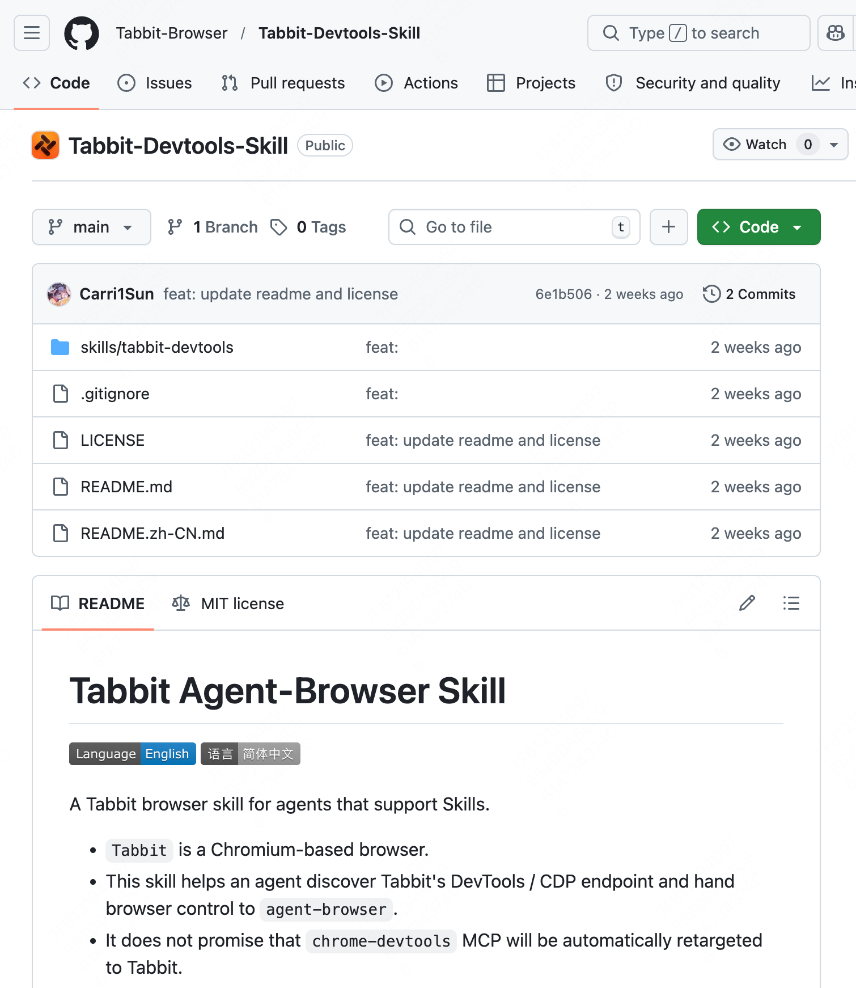Image resolution: width=856 pixels, height=988 pixels.
Task: Click the history clock icon by 2 Commits
Action: (711, 294)
